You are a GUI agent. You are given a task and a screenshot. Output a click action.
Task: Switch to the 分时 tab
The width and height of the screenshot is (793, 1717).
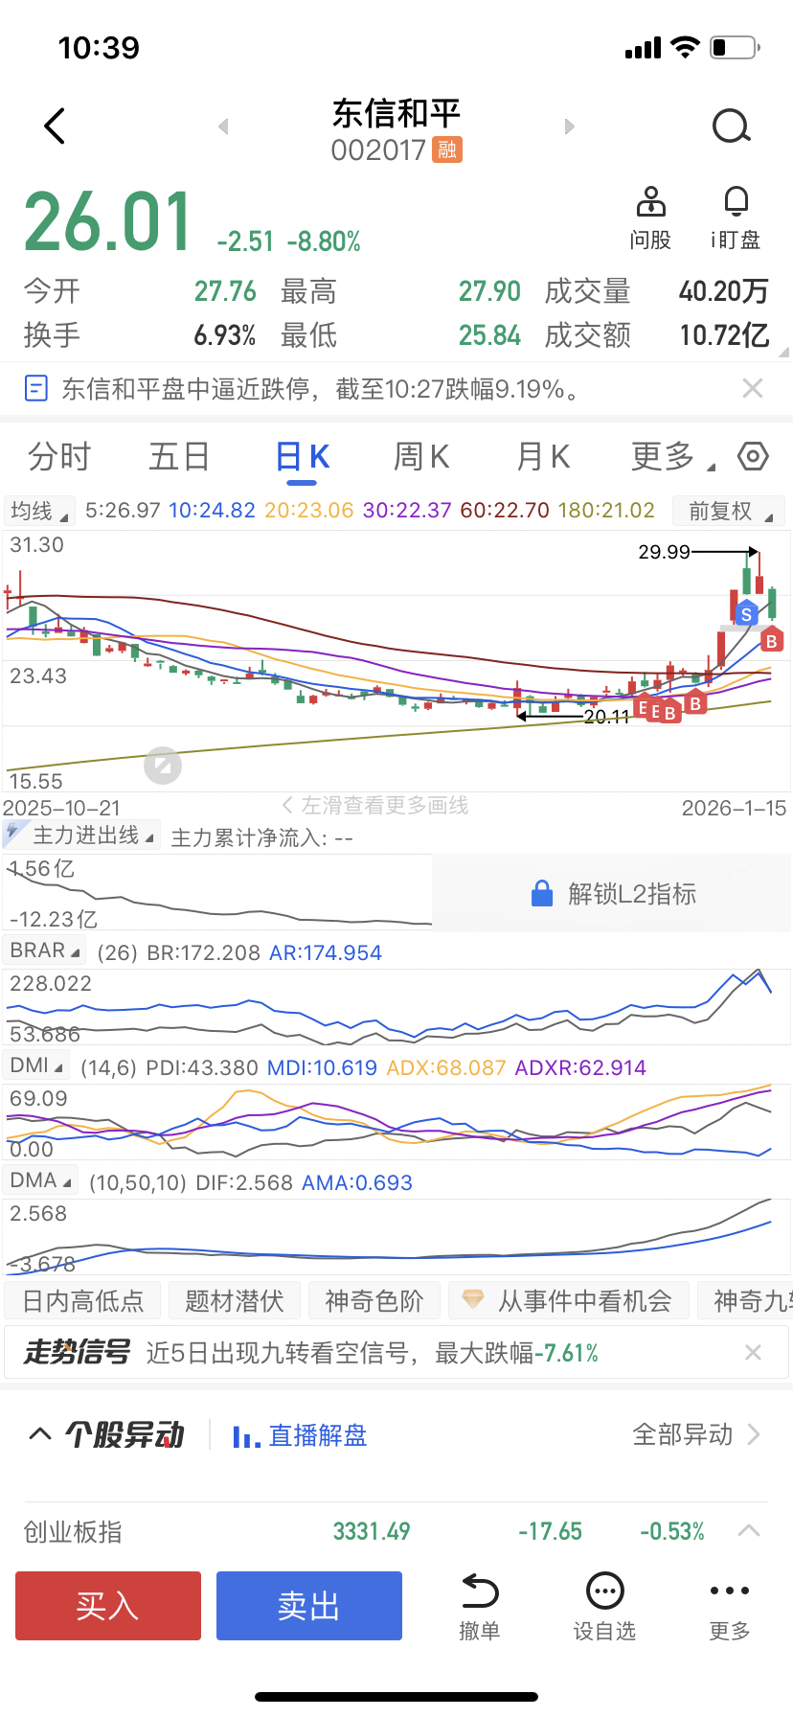point(59,457)
